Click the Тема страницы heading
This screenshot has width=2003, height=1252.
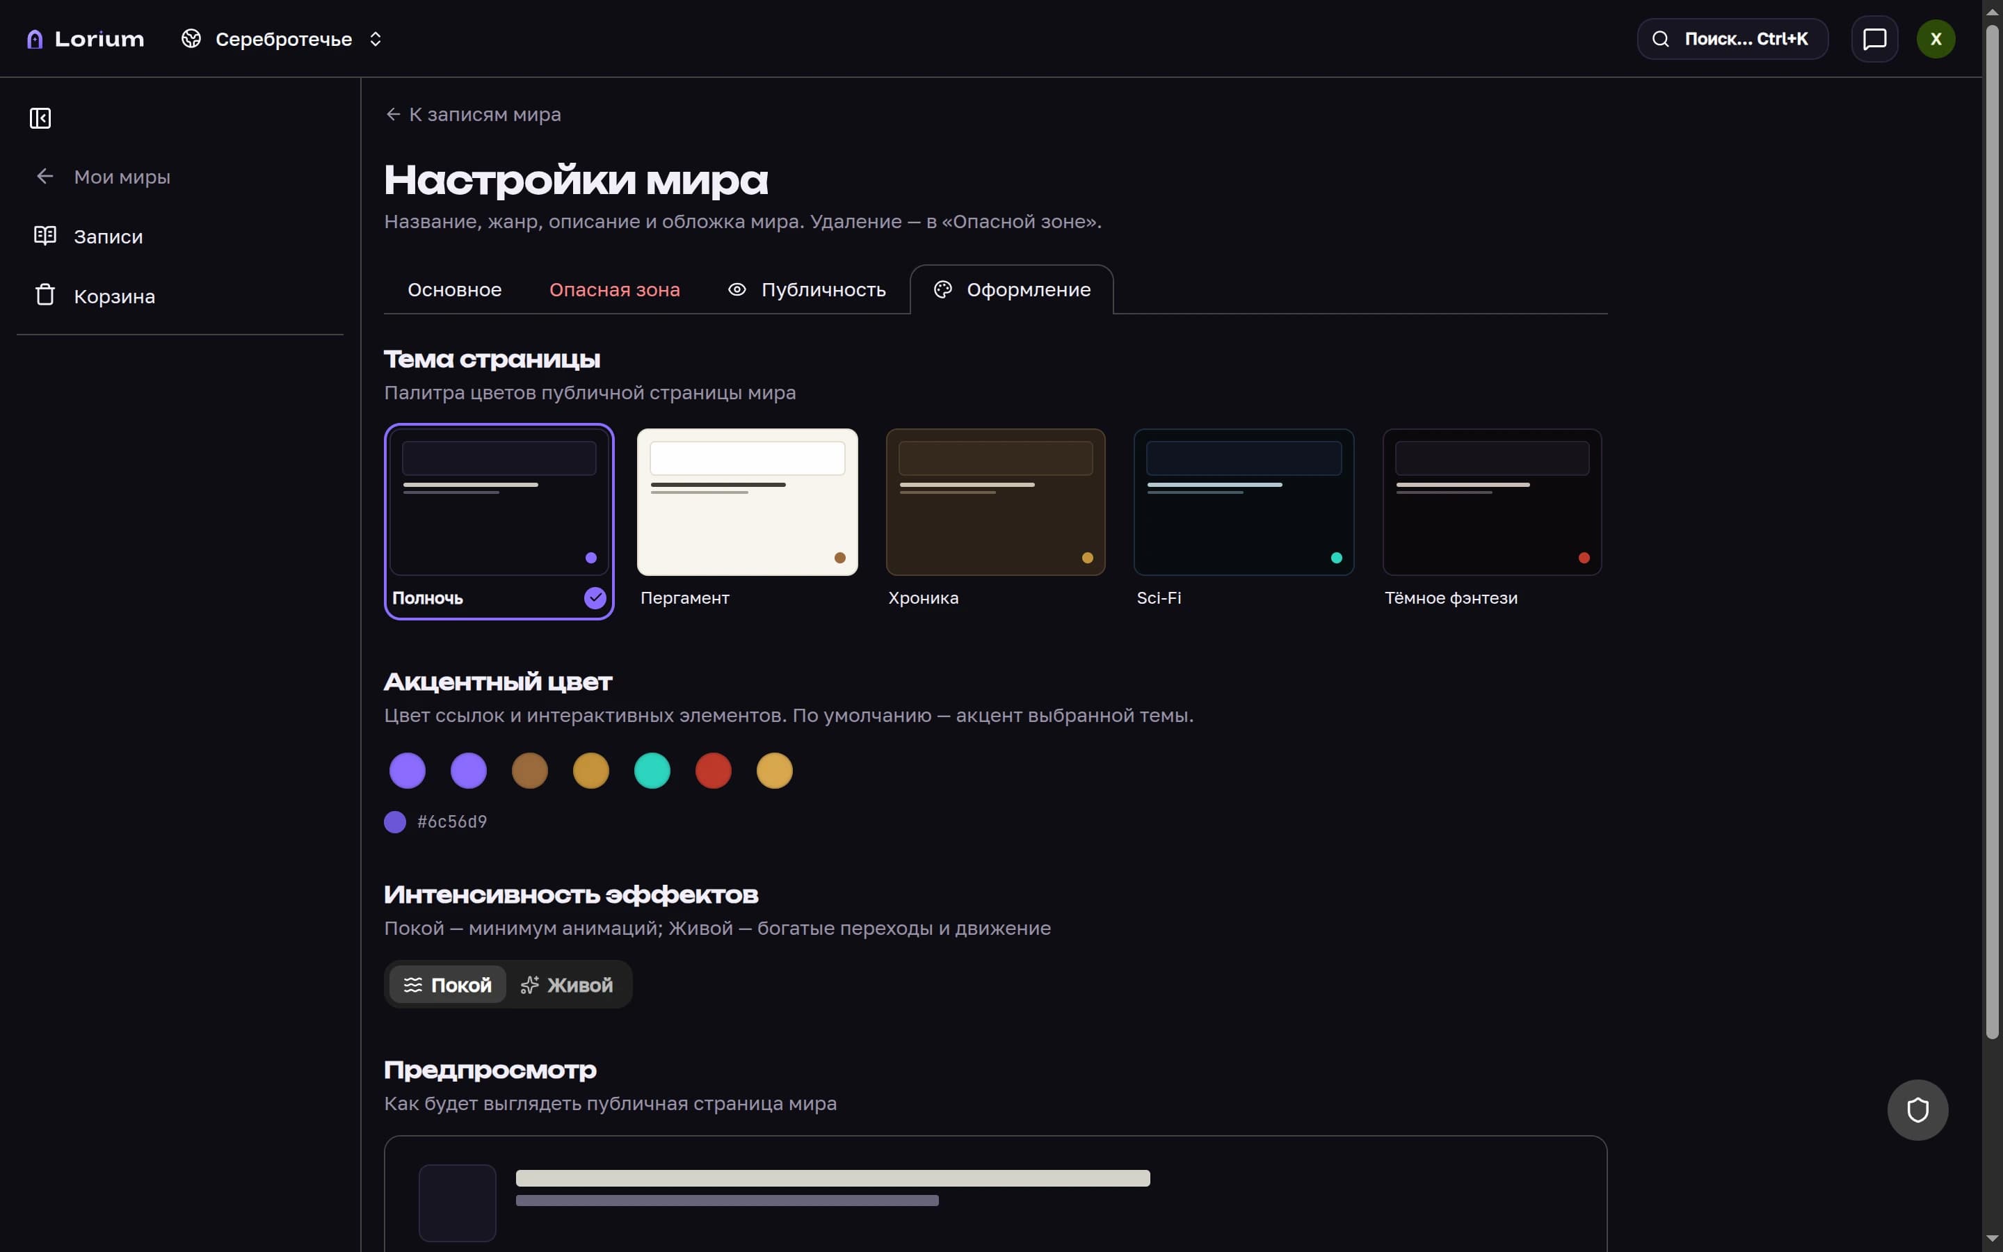pos(492,360)
